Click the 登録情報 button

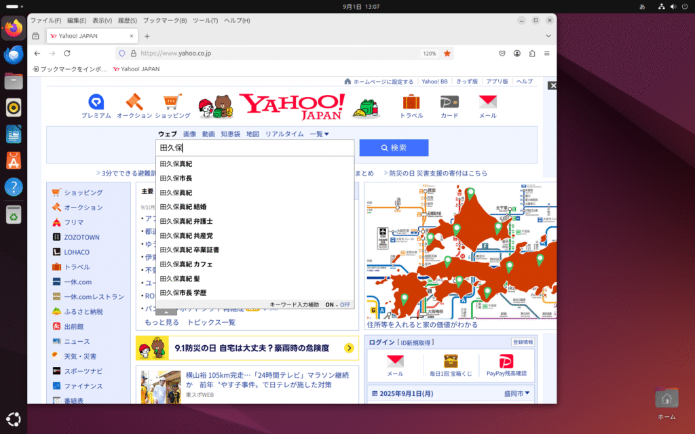pyautogui.click(x=523, y=342)
